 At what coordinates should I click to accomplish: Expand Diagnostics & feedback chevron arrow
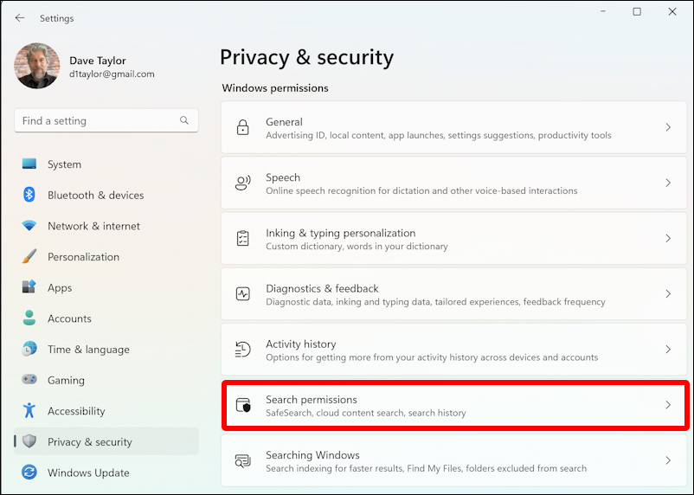point(667,294)
